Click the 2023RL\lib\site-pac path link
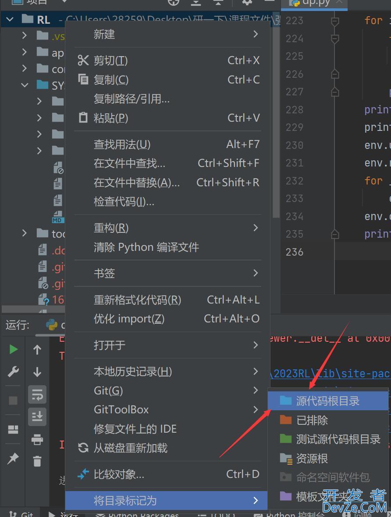Screen dimensions: 391x517 point(330,373)
